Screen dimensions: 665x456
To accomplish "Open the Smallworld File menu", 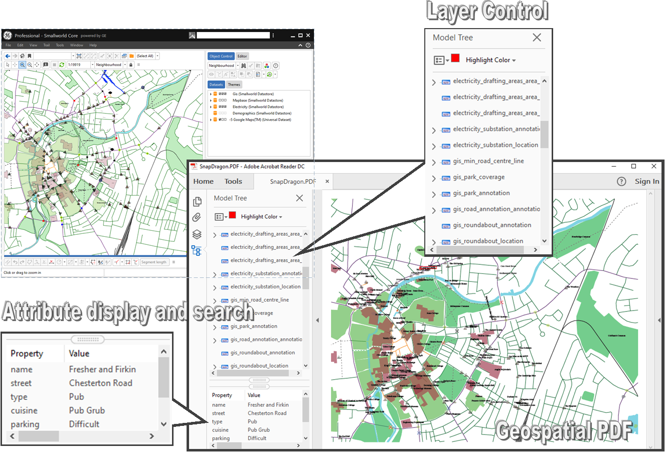I will tap(8, 45).
